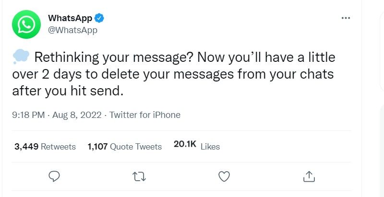
Task: Click the 20.1K like count figure
Action: click(x=185, y=145)
